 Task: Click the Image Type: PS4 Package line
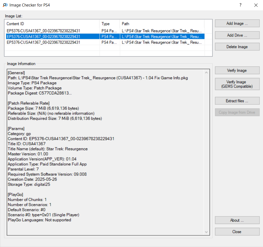pos(32,83)
